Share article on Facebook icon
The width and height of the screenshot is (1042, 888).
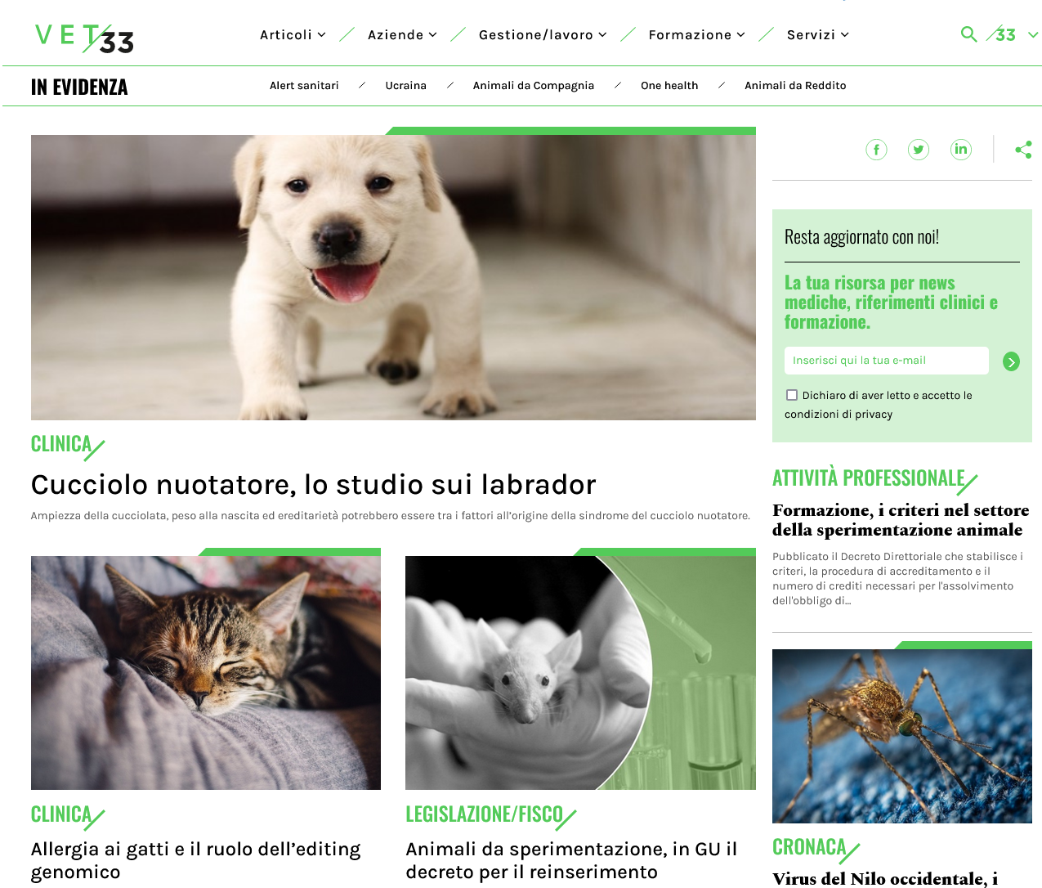tap(876, 150)
